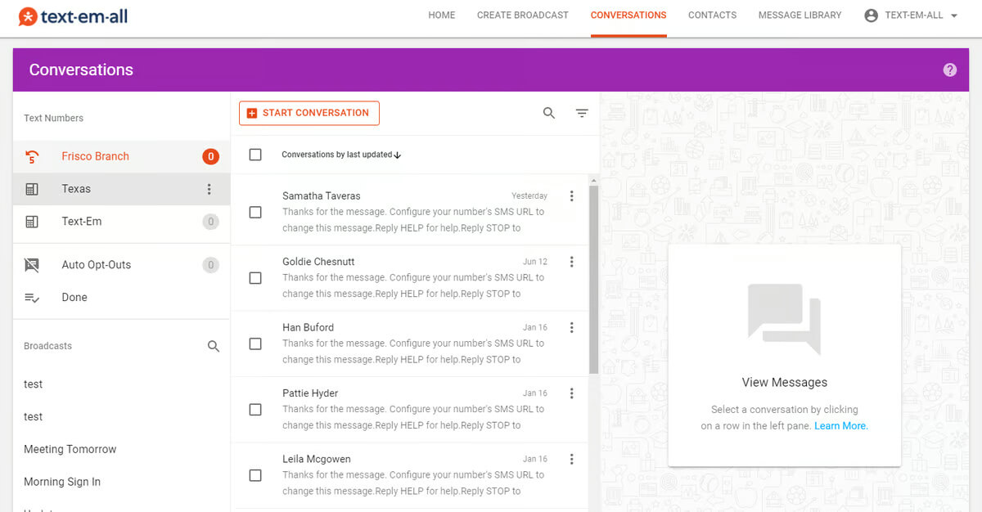The width and height of the screenshot is (982, 512).
Task: Click the Frisco Branch number icon
Action: click(x=32, y=156)
